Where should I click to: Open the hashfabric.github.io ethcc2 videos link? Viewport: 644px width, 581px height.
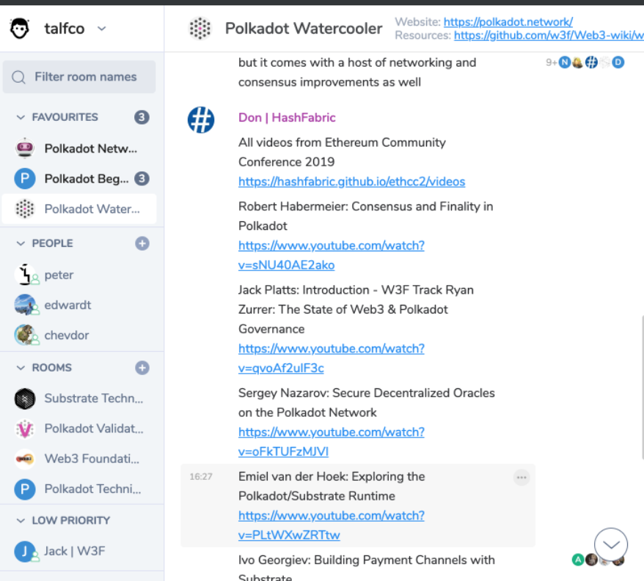(351, 182)
